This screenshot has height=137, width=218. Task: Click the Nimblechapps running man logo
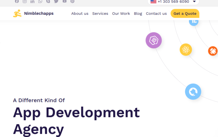pos(17,13)
